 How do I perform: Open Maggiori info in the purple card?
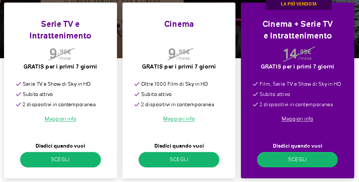(297, 119)
